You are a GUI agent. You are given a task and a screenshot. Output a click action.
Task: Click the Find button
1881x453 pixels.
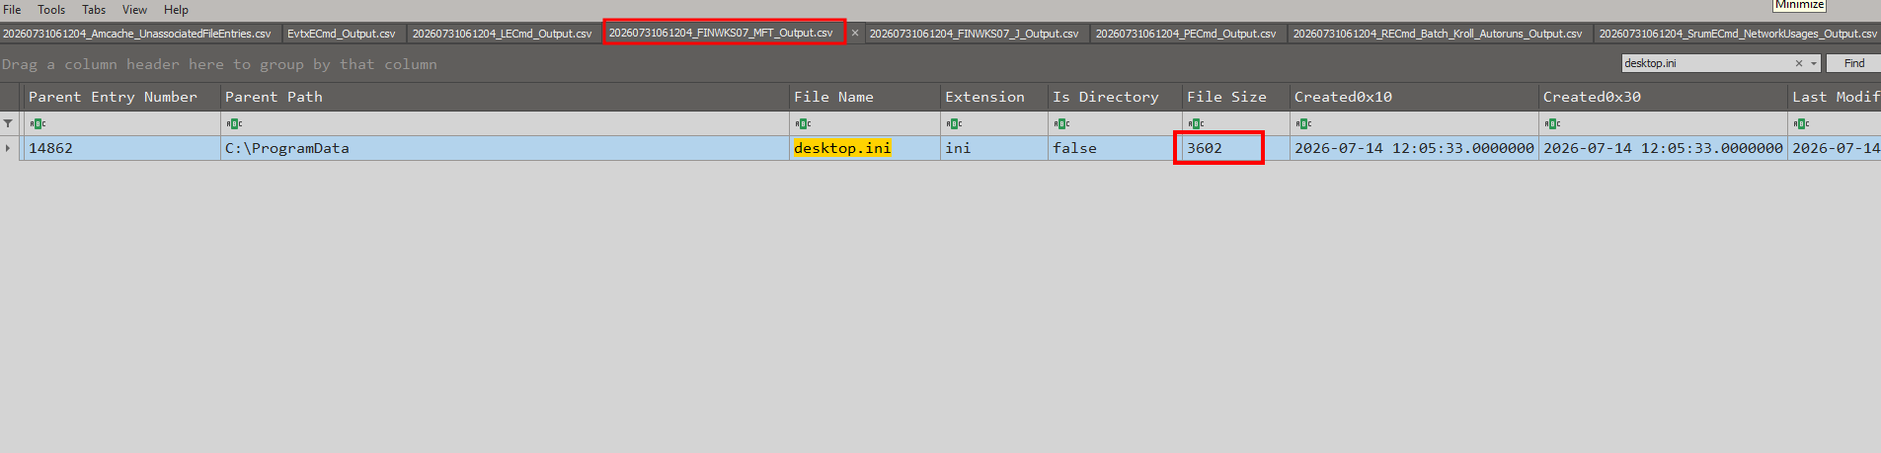[1854, 63]
